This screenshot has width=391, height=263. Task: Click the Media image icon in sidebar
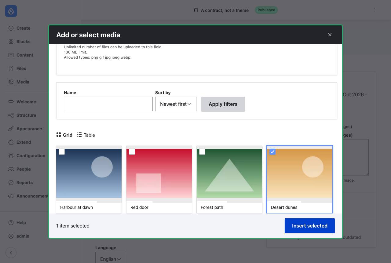(x=11, y=82)
